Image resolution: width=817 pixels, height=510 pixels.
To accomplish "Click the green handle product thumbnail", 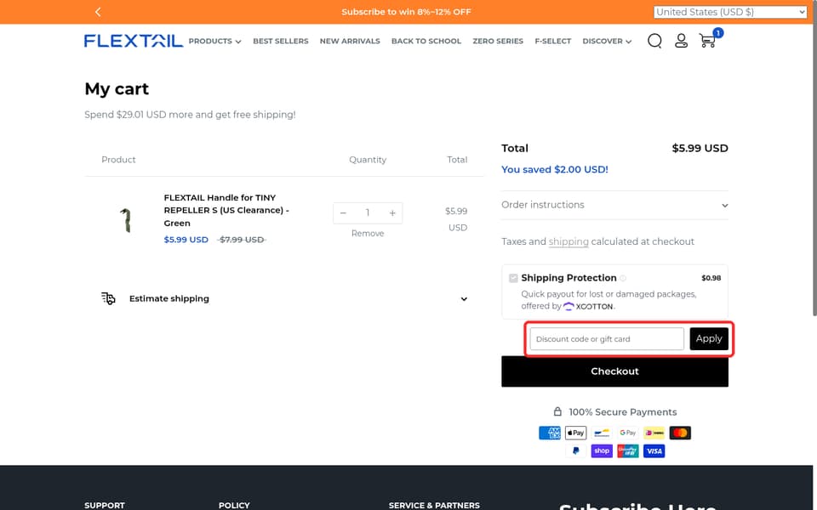I will [x=126, y=219].
